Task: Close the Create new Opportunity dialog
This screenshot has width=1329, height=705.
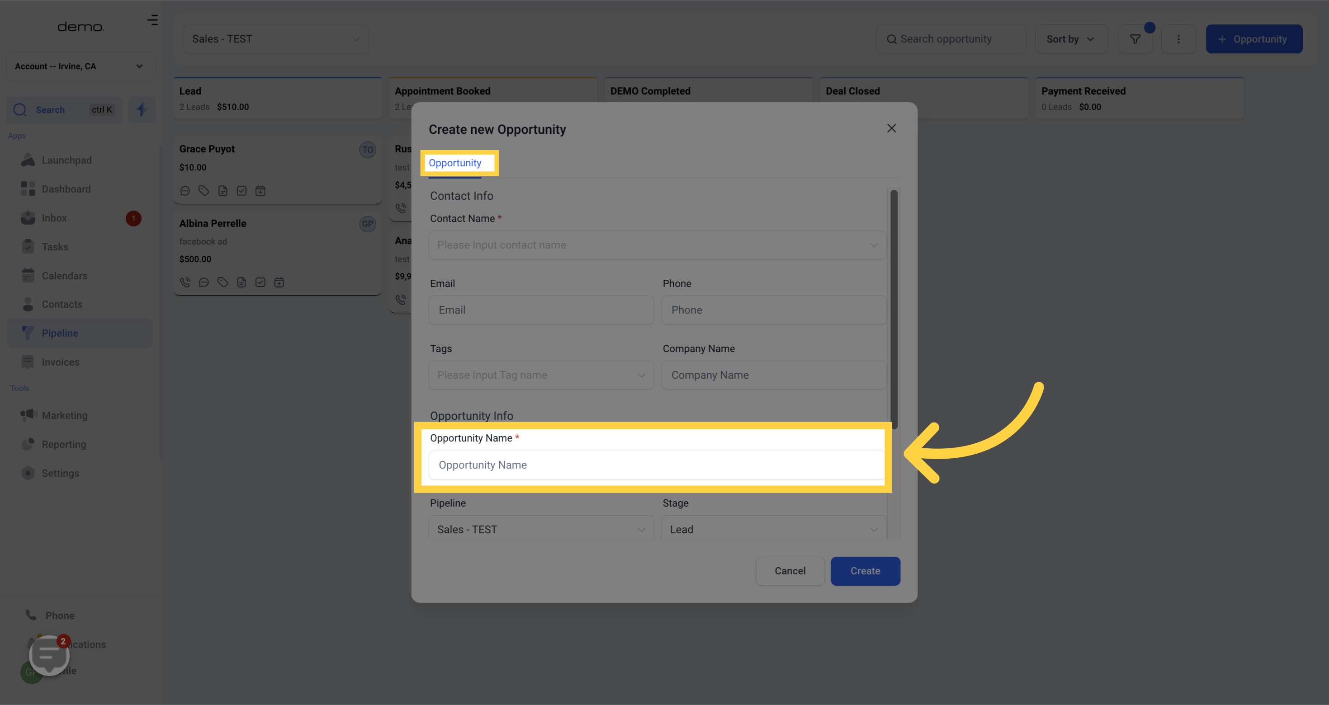Action: click(891, 128)
